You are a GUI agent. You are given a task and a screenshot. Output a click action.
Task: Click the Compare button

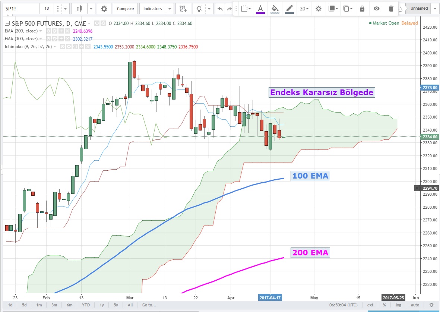pyautogui.click(x=125, y=9)
